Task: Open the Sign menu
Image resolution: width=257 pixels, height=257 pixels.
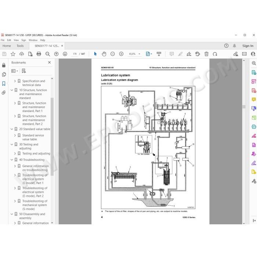Action: (x=23, y=40)
